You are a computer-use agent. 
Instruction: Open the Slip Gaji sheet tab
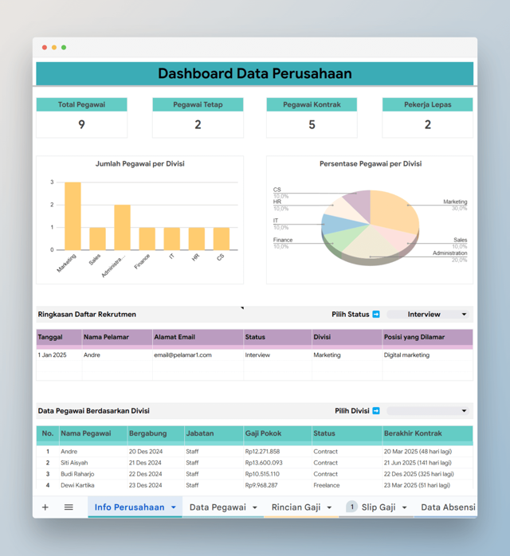click(x=379, y=507)
